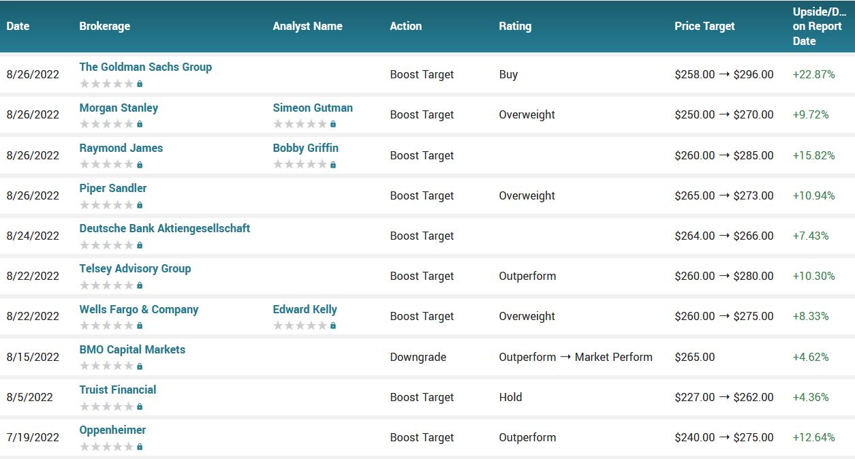The height and width of the screenshot is (459, 855).
Task: Click the lock icon under Truist Financial
Action: tap(140, 406)
